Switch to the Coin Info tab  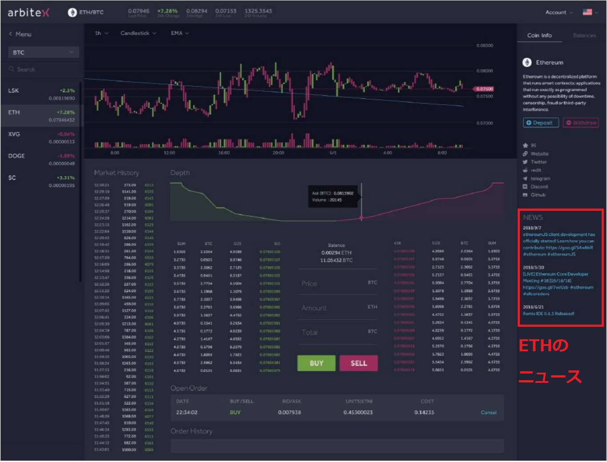(x=539, y=35)
